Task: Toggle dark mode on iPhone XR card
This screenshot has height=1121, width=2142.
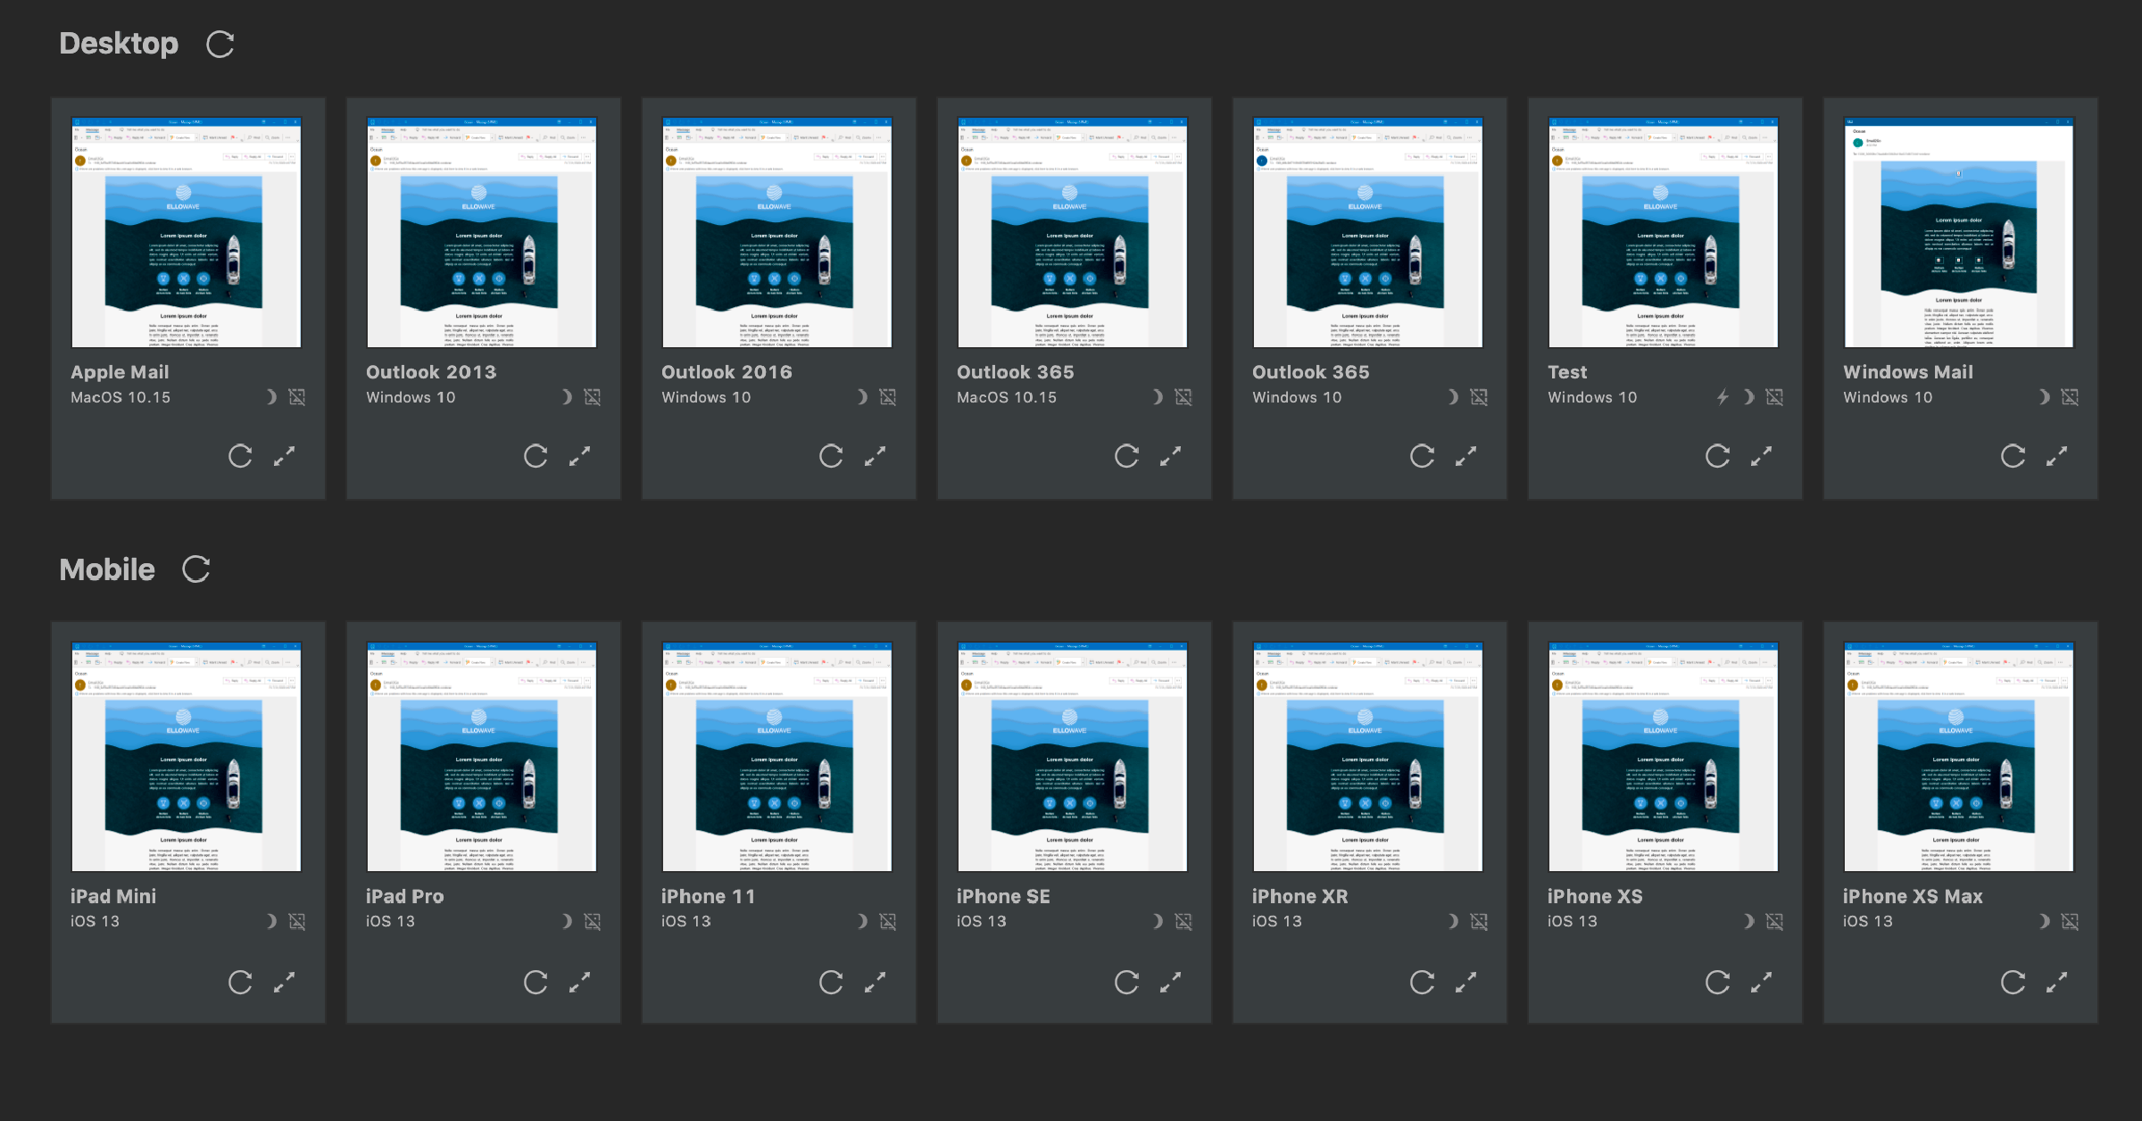Action: tap(1453, 920)
